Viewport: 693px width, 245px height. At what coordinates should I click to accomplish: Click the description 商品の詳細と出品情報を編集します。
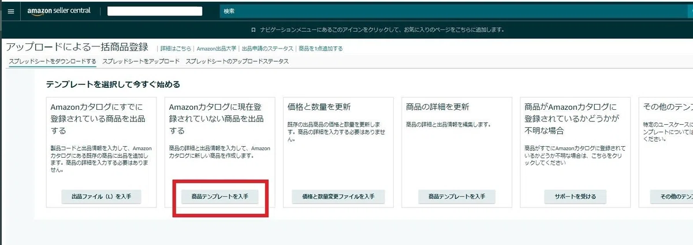point(448,124)
